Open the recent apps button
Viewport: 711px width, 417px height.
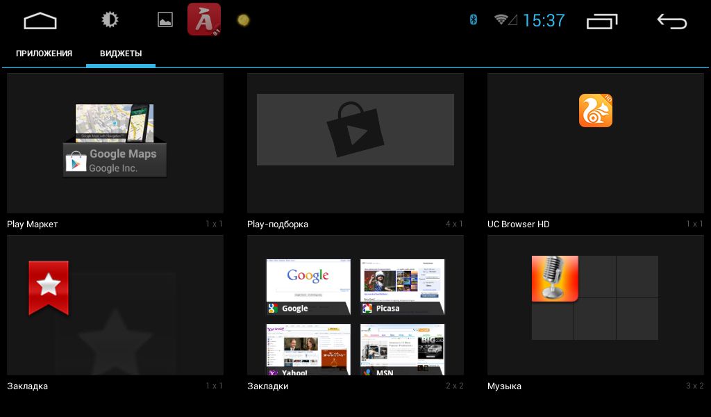pos(602,21)
